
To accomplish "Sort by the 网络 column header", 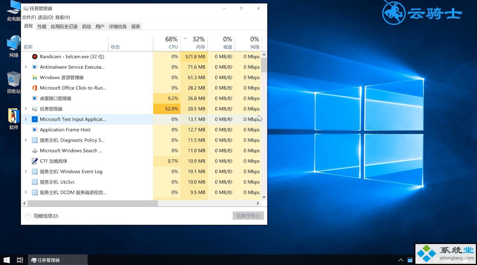I will pos(248,43).
